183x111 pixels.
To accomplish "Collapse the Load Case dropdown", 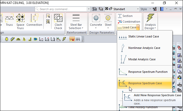I will 138,27.
